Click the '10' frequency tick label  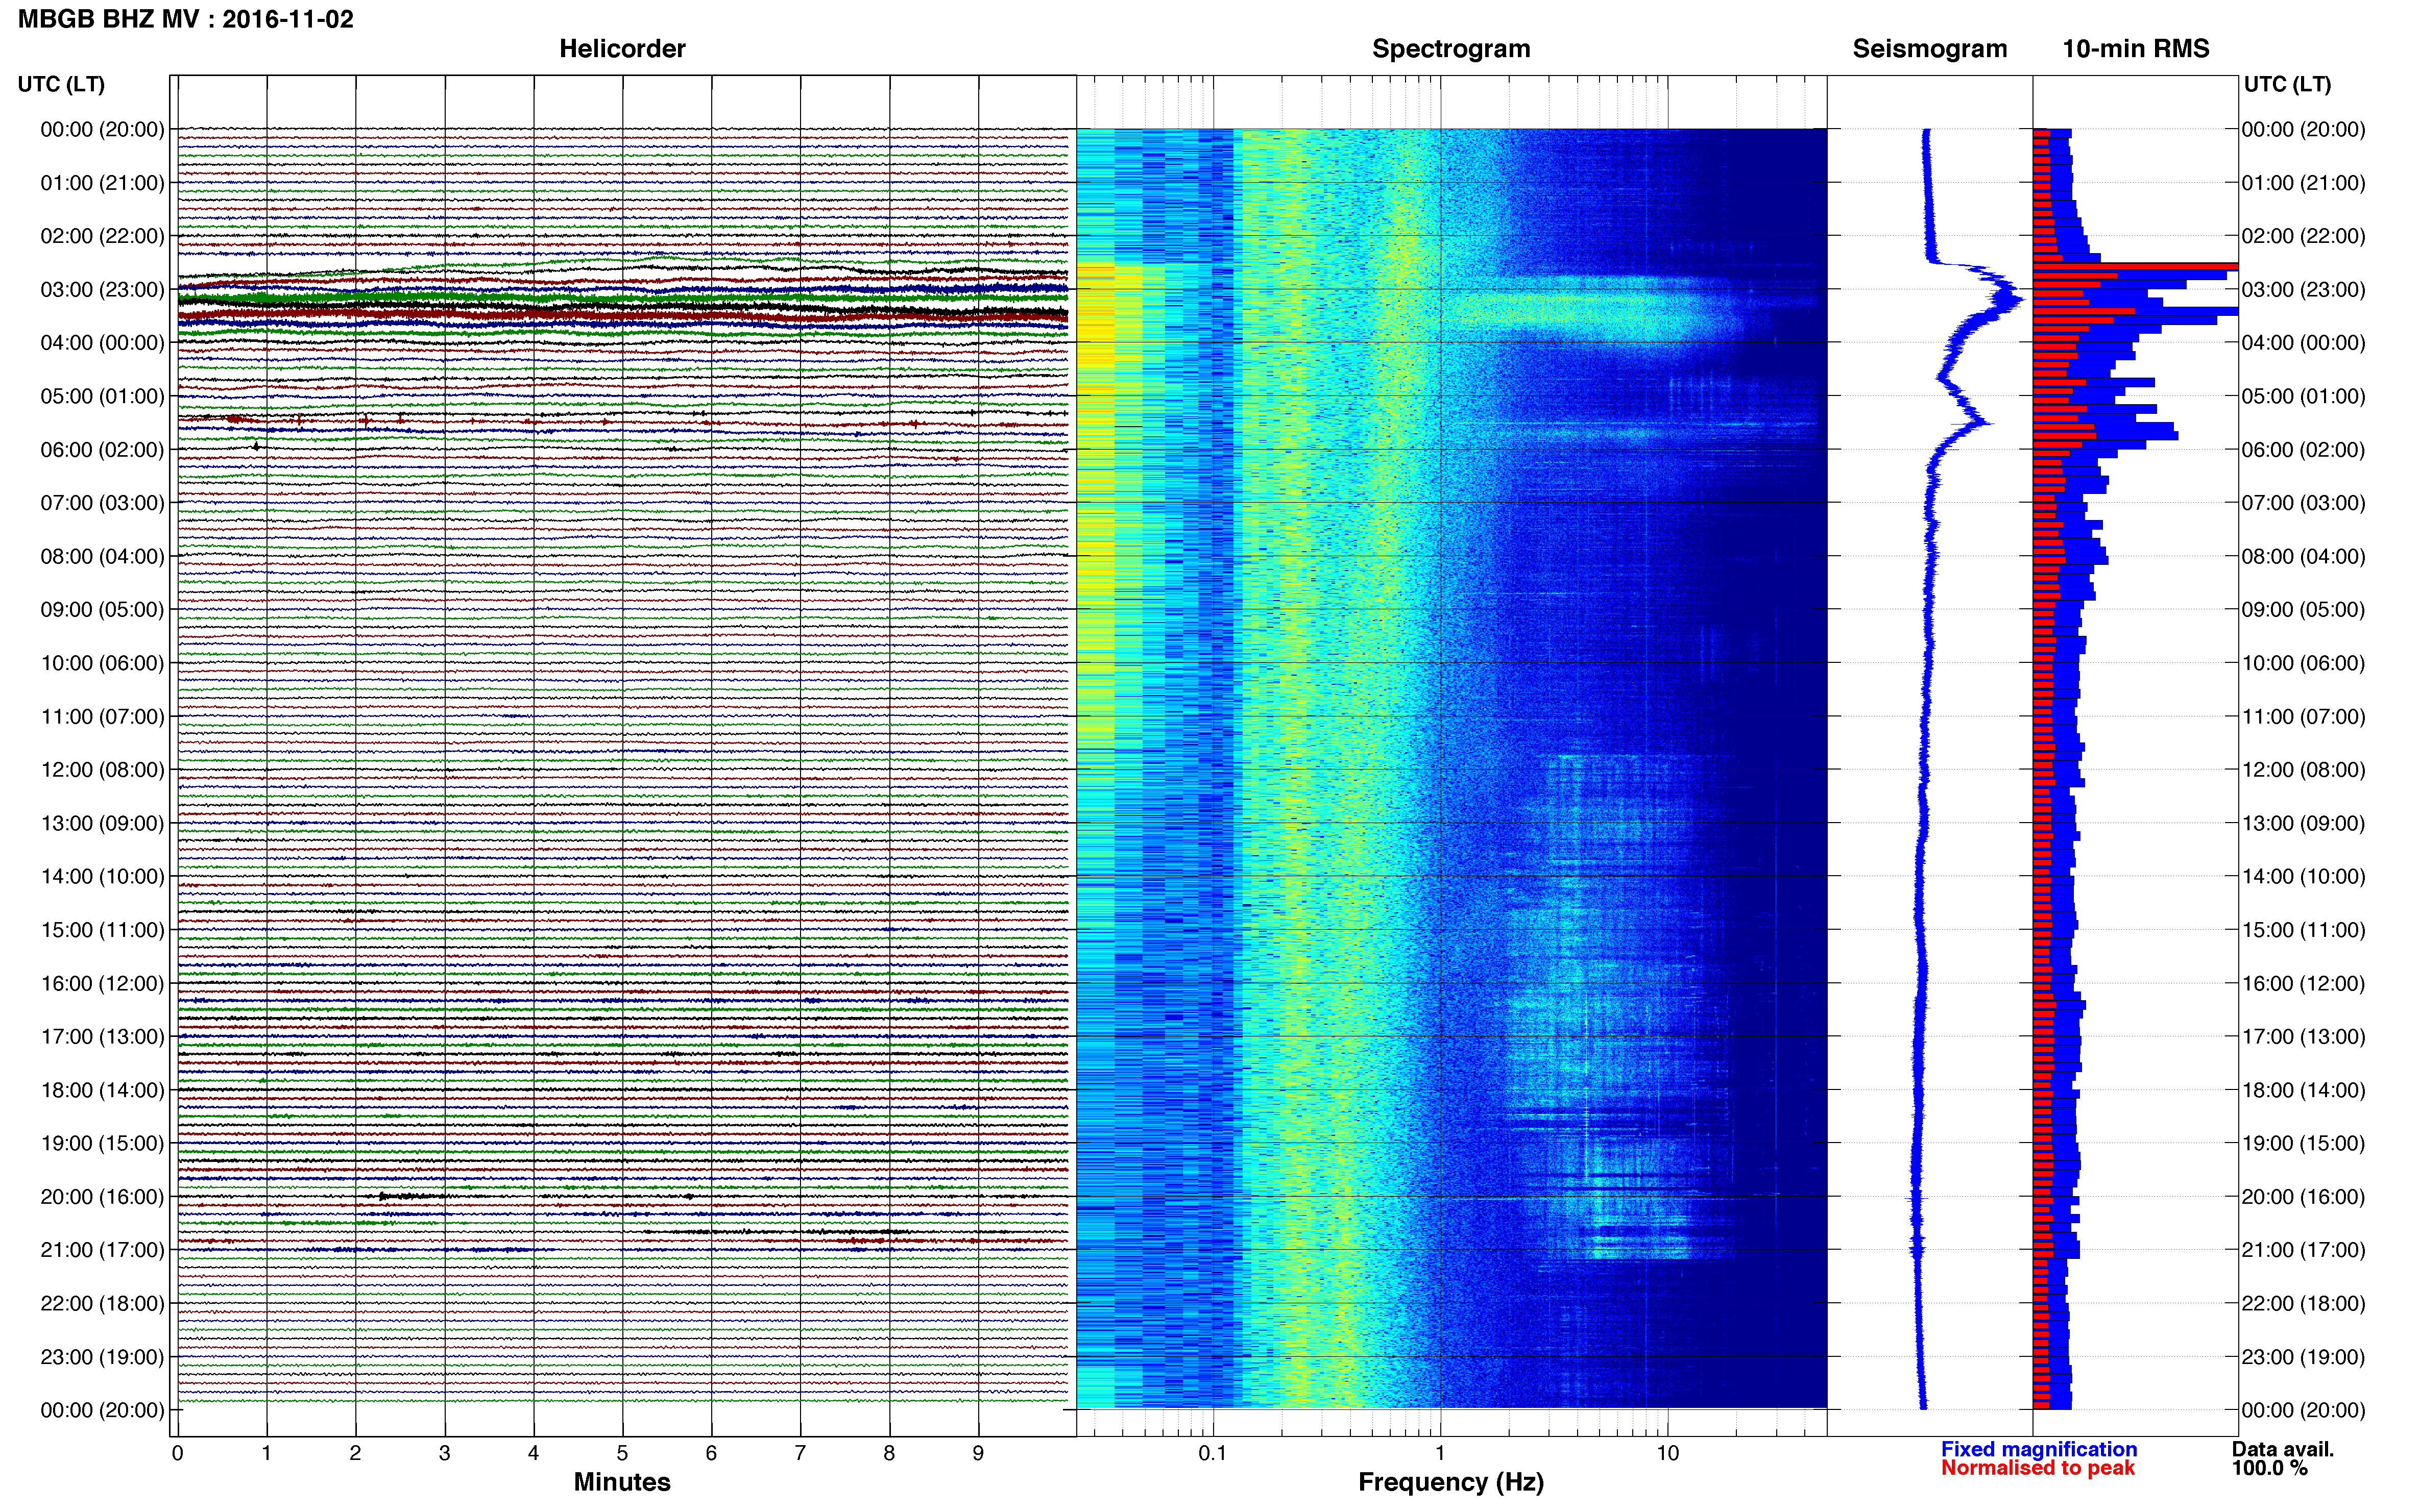(1667, 1453)
